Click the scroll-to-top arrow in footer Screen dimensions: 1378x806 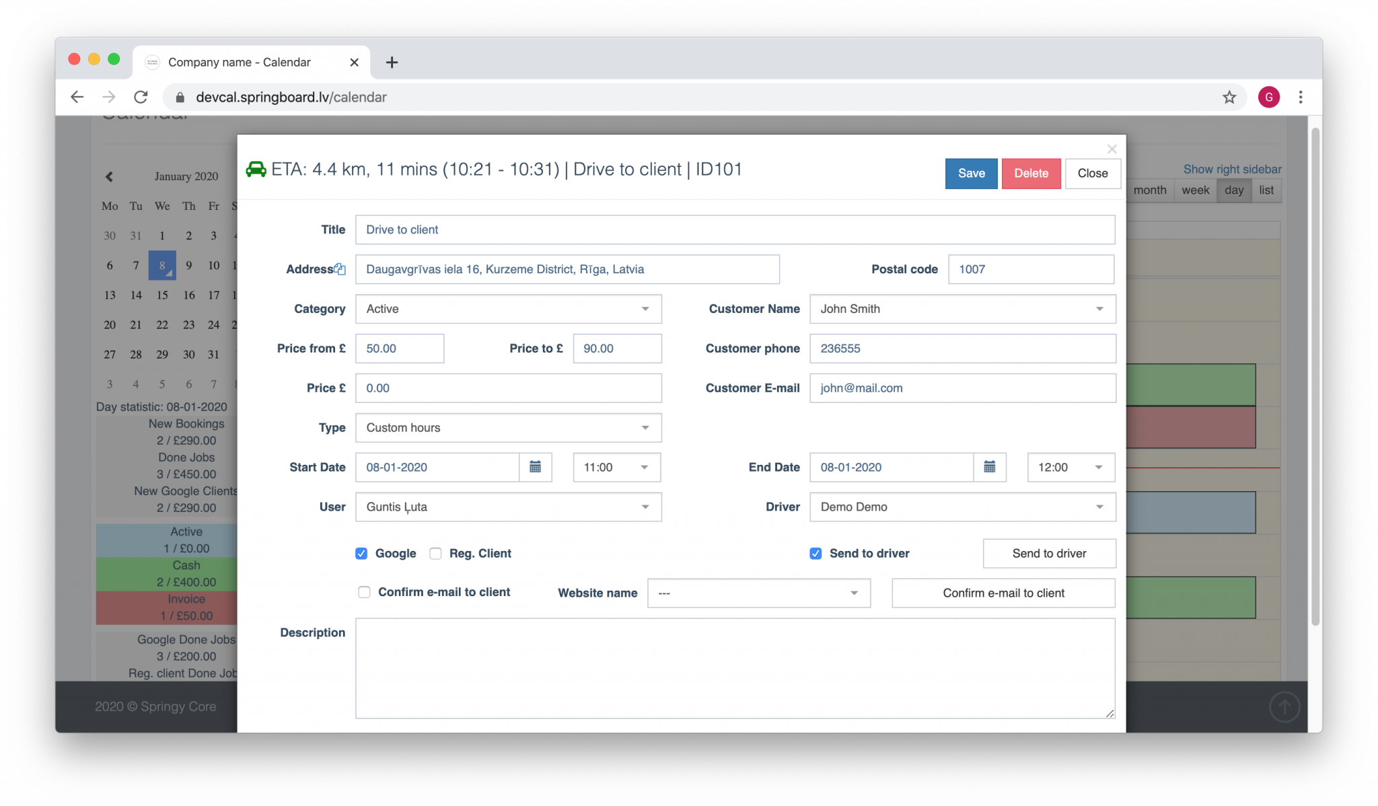tap(1284, 707)
